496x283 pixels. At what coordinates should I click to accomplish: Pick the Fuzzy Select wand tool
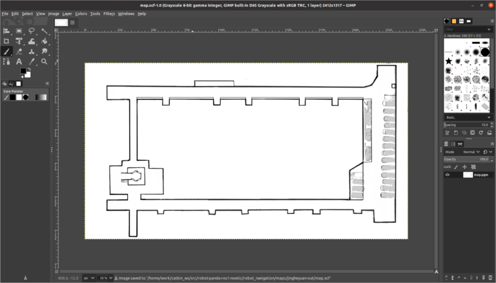click(45, 31)
